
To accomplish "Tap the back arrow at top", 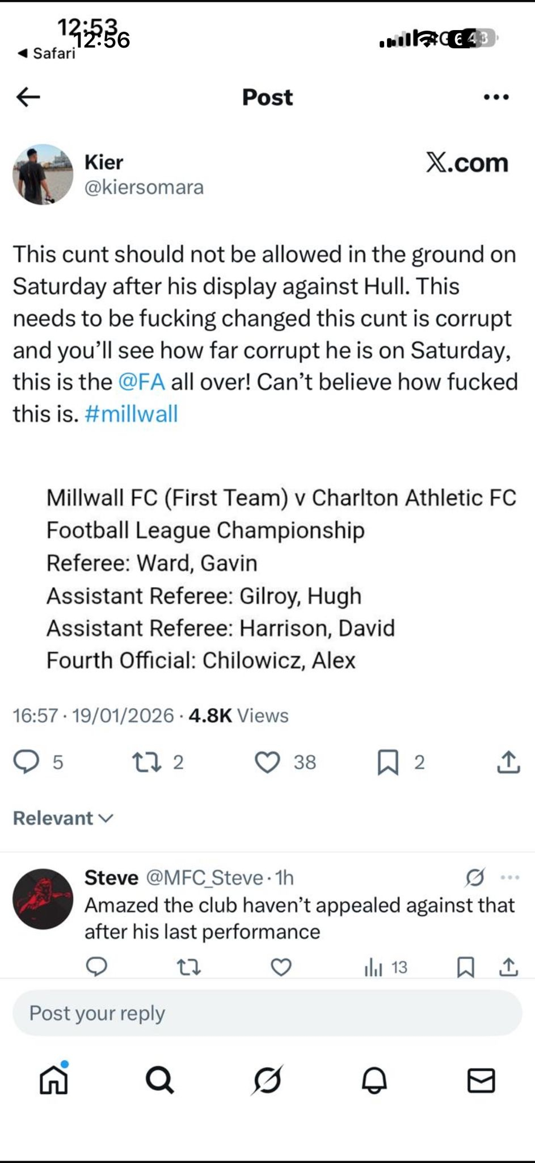I will point(28,97).
